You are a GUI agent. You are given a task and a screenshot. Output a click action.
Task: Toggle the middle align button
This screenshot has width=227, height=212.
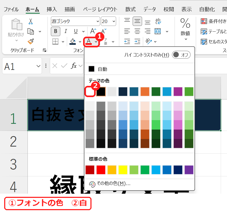[x=137, y=21]
